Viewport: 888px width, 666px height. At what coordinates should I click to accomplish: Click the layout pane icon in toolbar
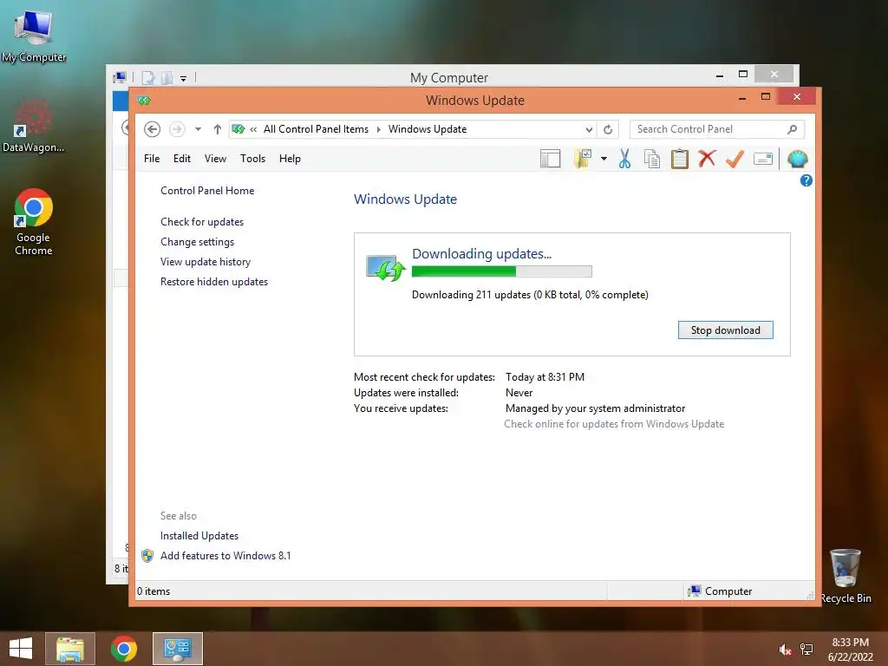[x=550, y=160]
